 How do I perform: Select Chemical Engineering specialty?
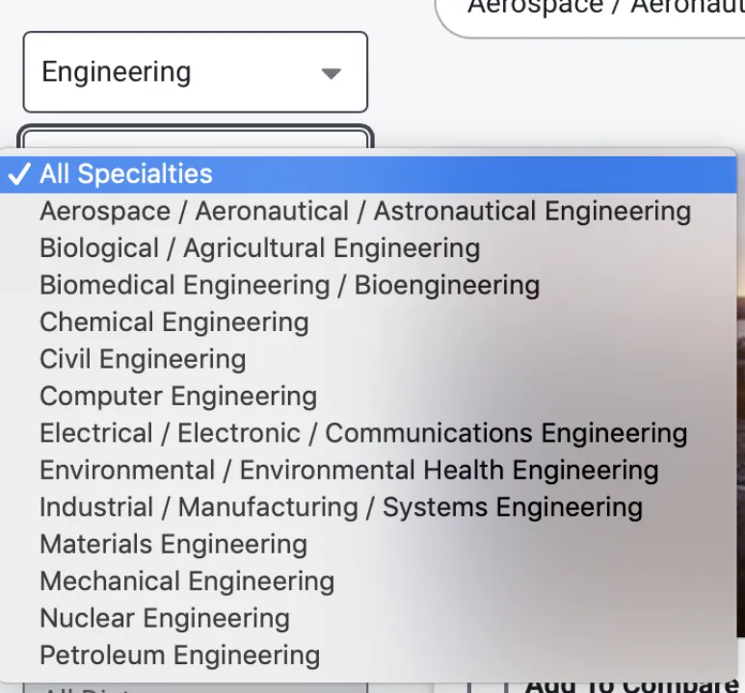click(368, 322)
